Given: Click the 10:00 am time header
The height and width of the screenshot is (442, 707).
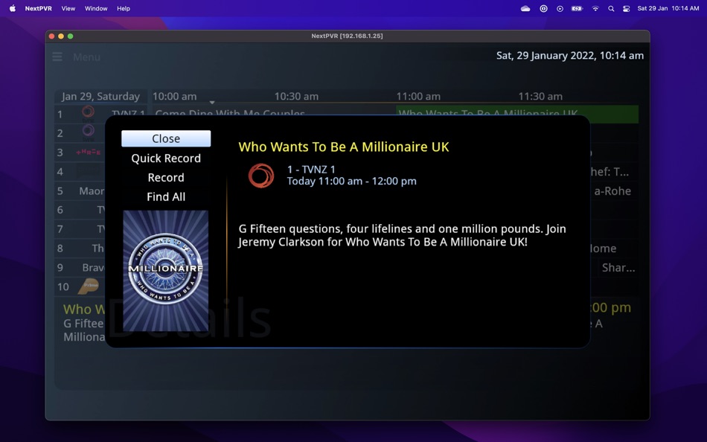Looking at the screenshot, I should (x=174, y=97).
